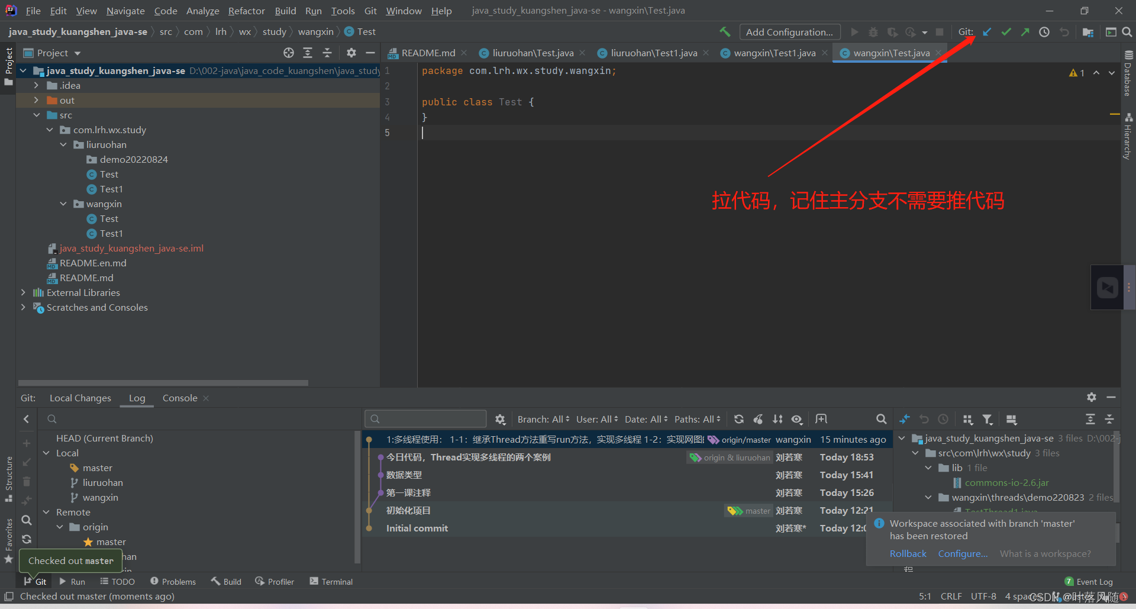Click the Project Structure icon in top toolbar
Image resolution: width=1136 pixels, height=609 pixels.
click(x=1087, y=32)
